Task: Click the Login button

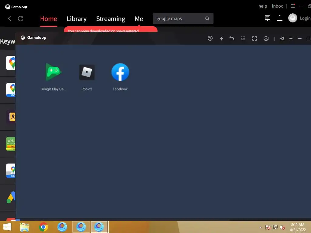Action: point(305,18)
